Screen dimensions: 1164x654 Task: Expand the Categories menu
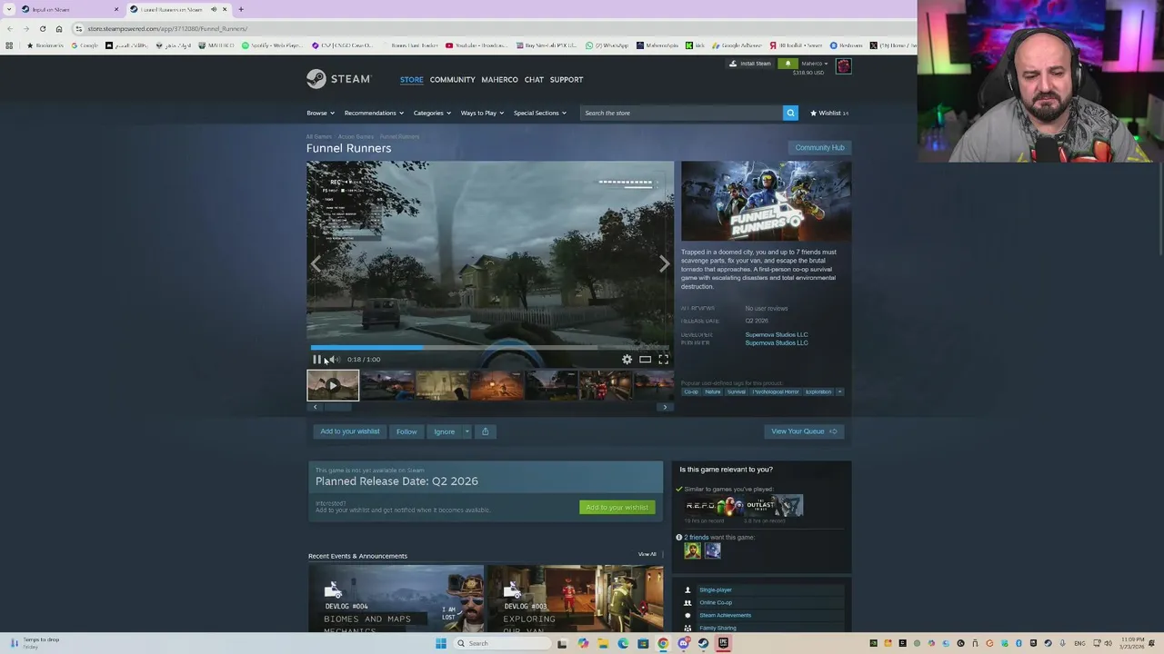click(432, 113)
